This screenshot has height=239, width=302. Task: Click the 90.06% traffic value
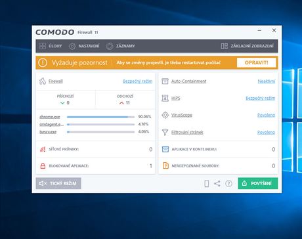pos(144,117)
